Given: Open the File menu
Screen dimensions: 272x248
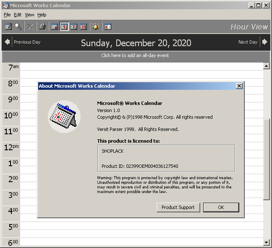Looking at the screenshot, I should pos(7,15).
